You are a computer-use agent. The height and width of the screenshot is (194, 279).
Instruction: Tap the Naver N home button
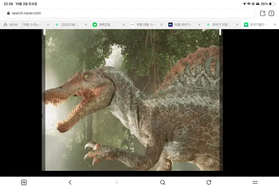click(24, 182)
